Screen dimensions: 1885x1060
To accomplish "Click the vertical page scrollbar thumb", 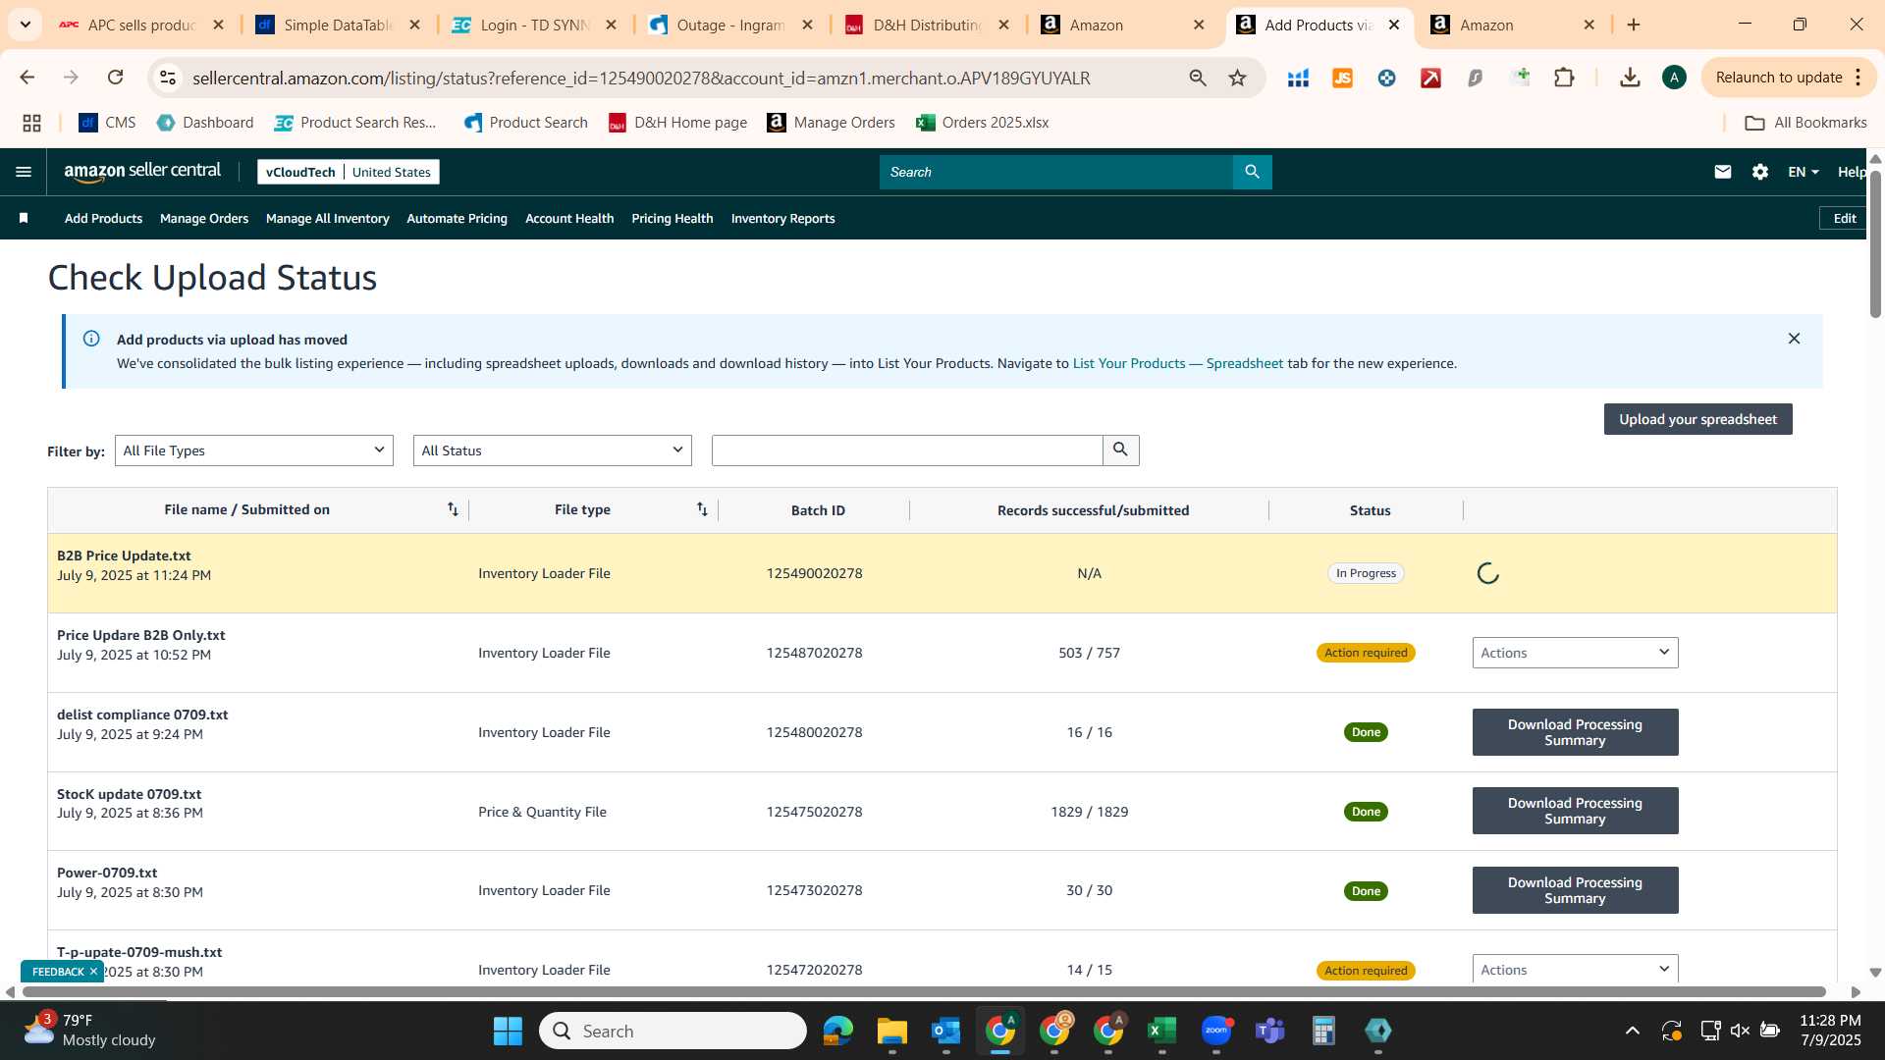I will point(1874,243).
